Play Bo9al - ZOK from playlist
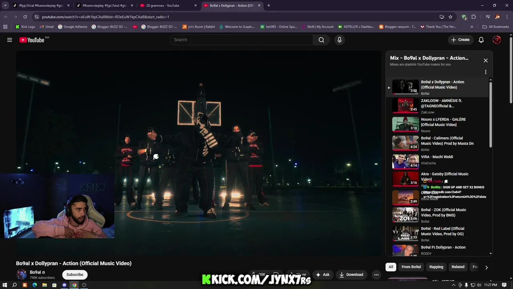Viewport: 513px width, 289px height. pos(438,215)
